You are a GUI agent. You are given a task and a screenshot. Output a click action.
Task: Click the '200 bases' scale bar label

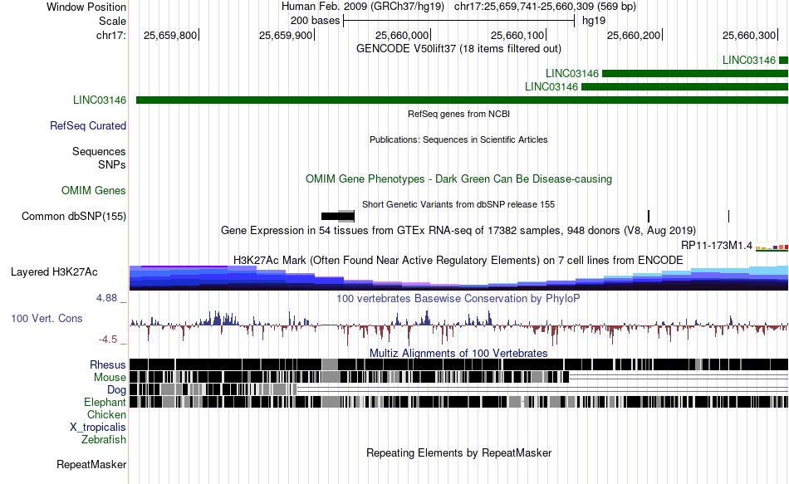click(315, 21)
